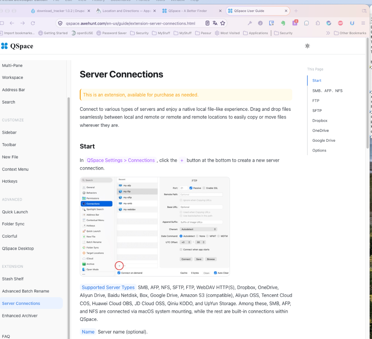The width and height of the screenshot is (372, 339).
Task: Close the QSpace - A Better Finder tab
Action: point(220,11)
